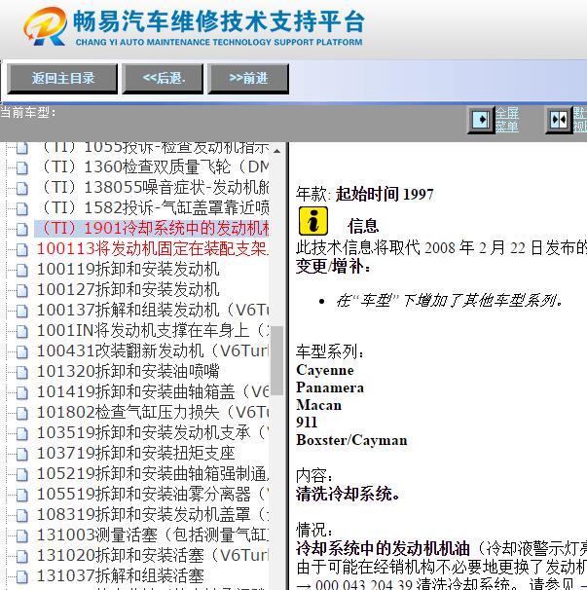Open 100119拆卸和安装发动机
Image resolution: width=587 pixels, height=590 pixels.
click(128, 269)
